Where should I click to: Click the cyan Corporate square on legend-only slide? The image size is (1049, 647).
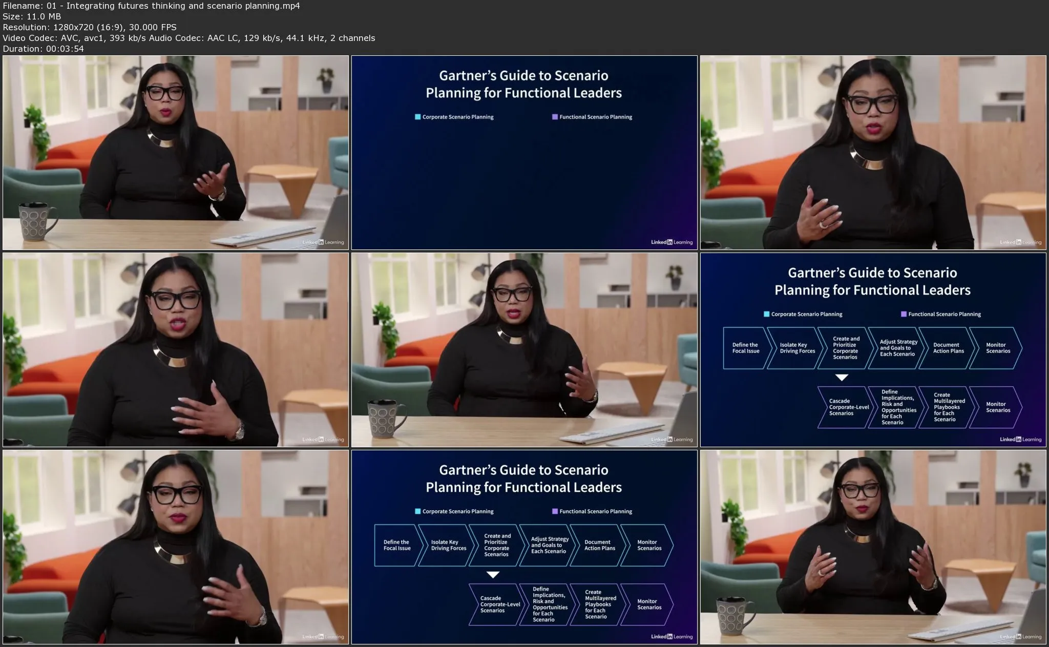(417, 117)
